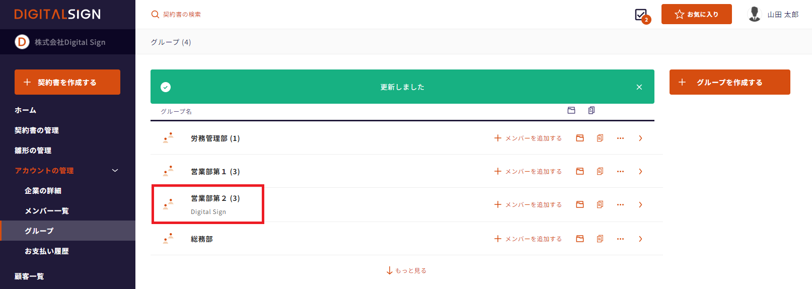Load more groups with もっと見る
This screenshot has width=812, height=289.
click(x=406, y=271)
